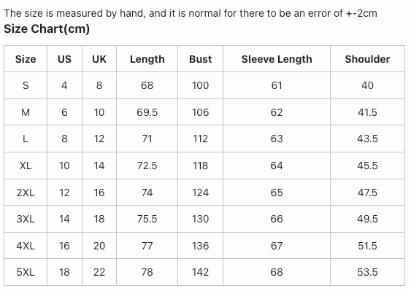
Task: Click the US column header
Action: tap(64, 59)
